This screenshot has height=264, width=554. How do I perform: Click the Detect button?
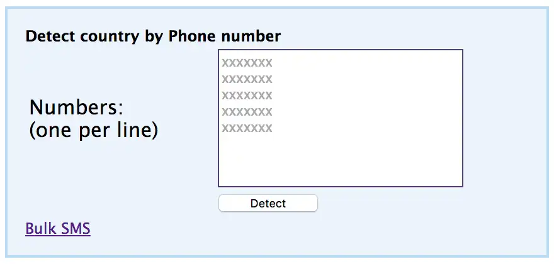(x=268, y=204)
